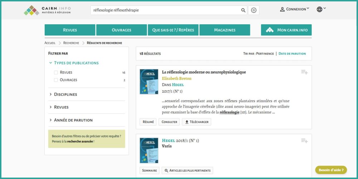Open the Ouvrages top tab

pyautogui.click(x=121, y=30)
